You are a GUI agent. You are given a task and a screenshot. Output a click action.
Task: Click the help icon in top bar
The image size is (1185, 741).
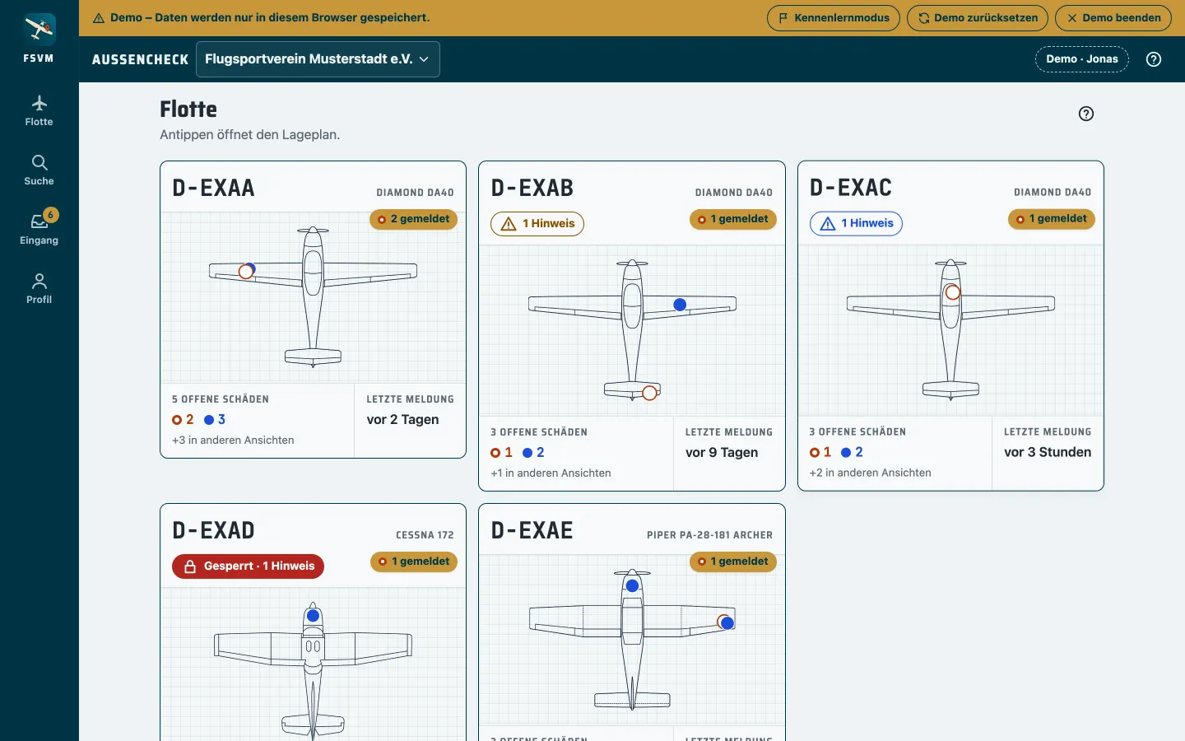[1154, 59]
